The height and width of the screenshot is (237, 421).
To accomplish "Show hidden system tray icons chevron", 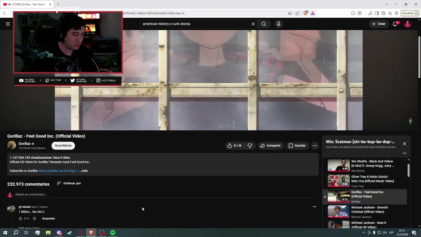I will tap(363, 232).
